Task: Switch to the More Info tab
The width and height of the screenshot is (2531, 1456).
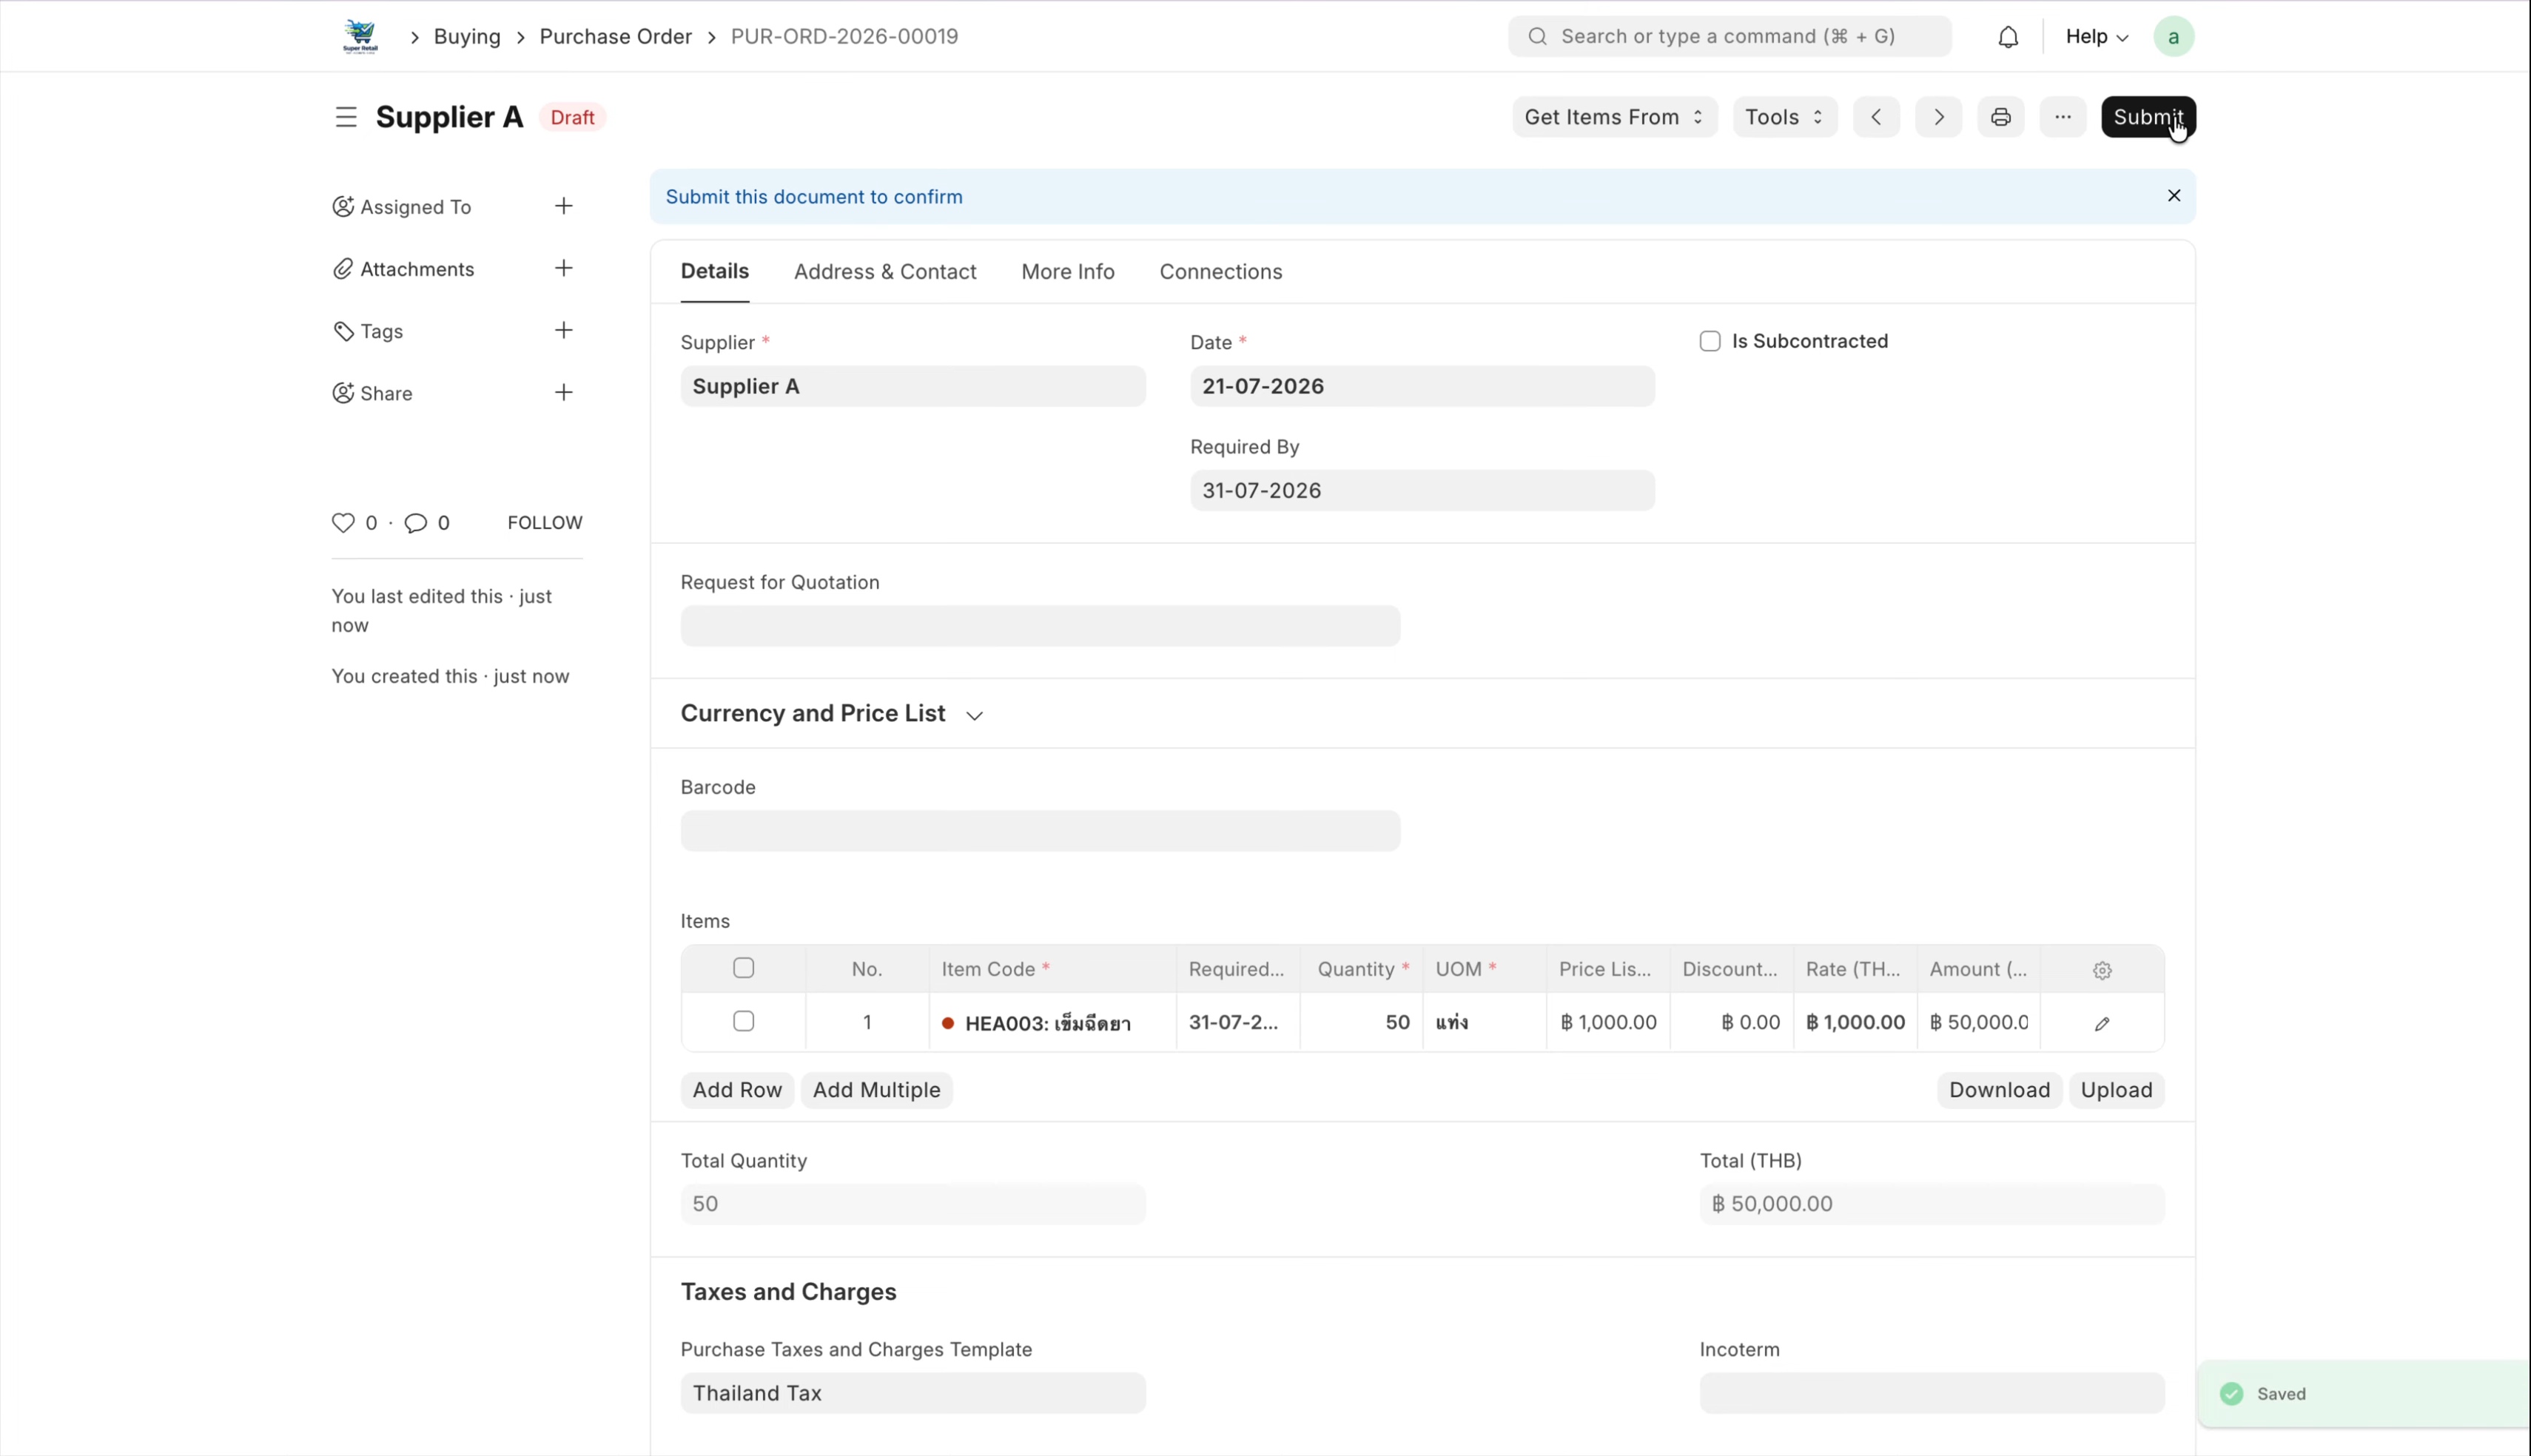Action: [1068, 272]
